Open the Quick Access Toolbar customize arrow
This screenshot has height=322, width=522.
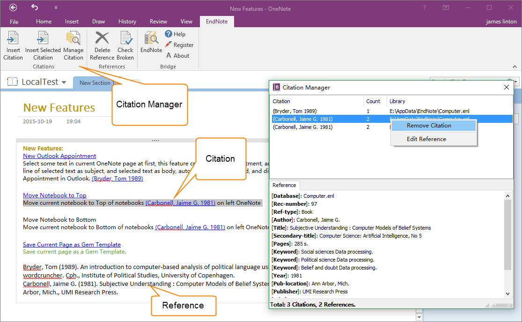56,7
